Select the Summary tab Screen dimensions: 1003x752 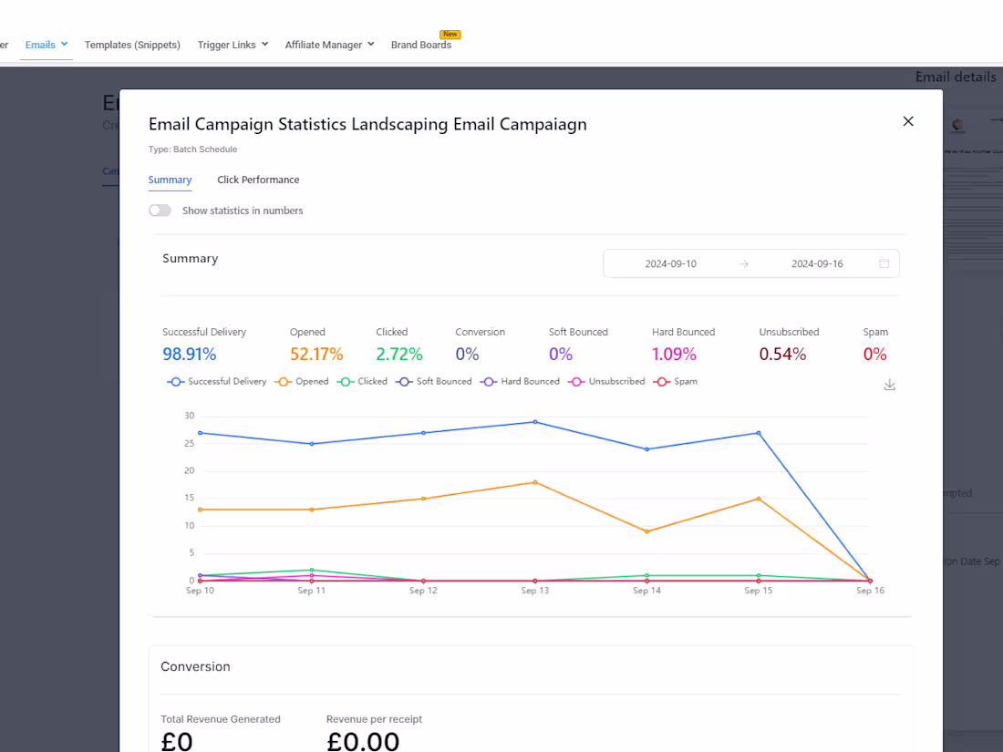click(x=170, y=180)
